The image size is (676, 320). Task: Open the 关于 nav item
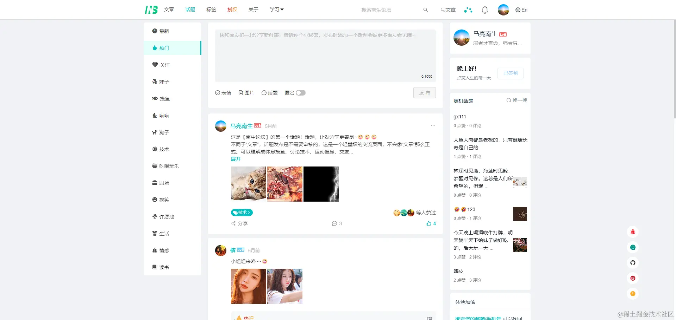pyautogui.click(x=254, y=9)
